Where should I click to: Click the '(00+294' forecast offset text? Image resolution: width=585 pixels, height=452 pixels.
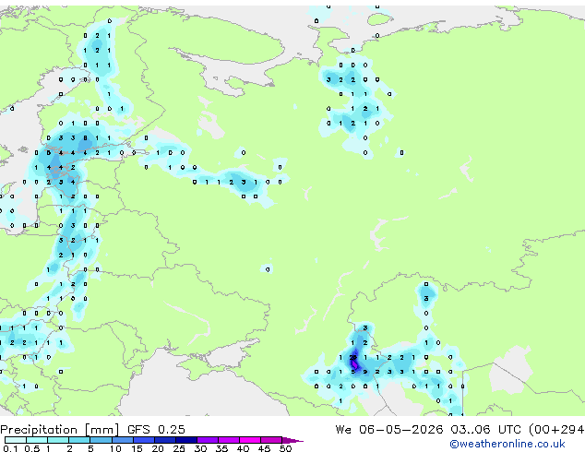(556, 430)
